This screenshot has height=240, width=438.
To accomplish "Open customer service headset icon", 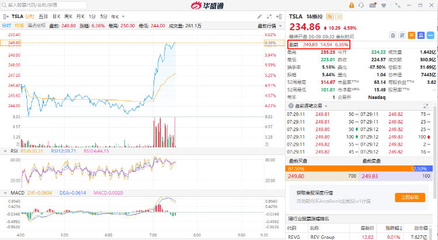I will pos(361,5).
